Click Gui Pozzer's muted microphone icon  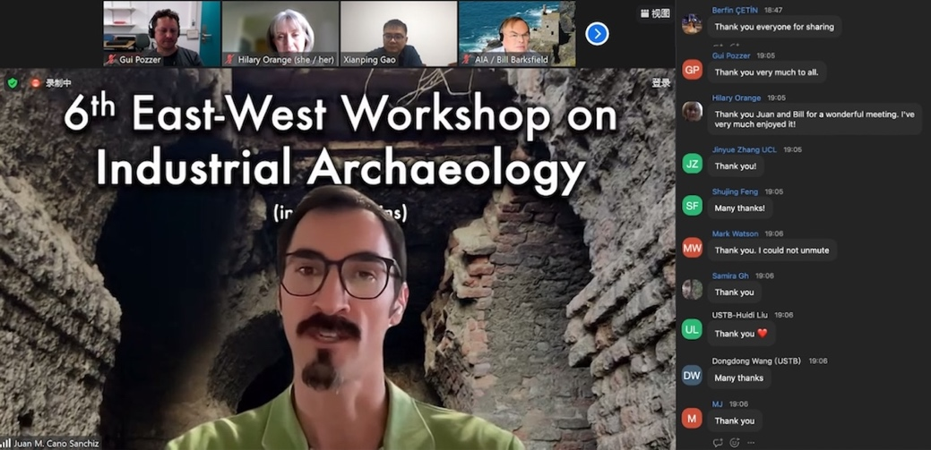coord(111,59)
